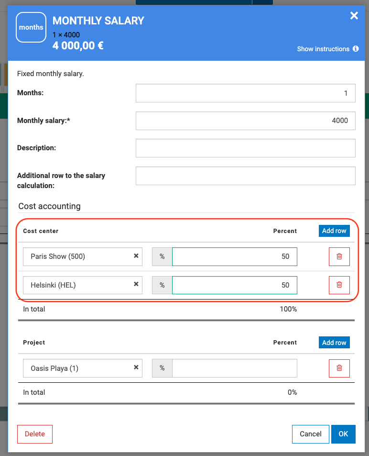Image resolution: width=369 pixels, height=456 pixels.
Task: Click the months salary type icon
Action: pos(31,28)
